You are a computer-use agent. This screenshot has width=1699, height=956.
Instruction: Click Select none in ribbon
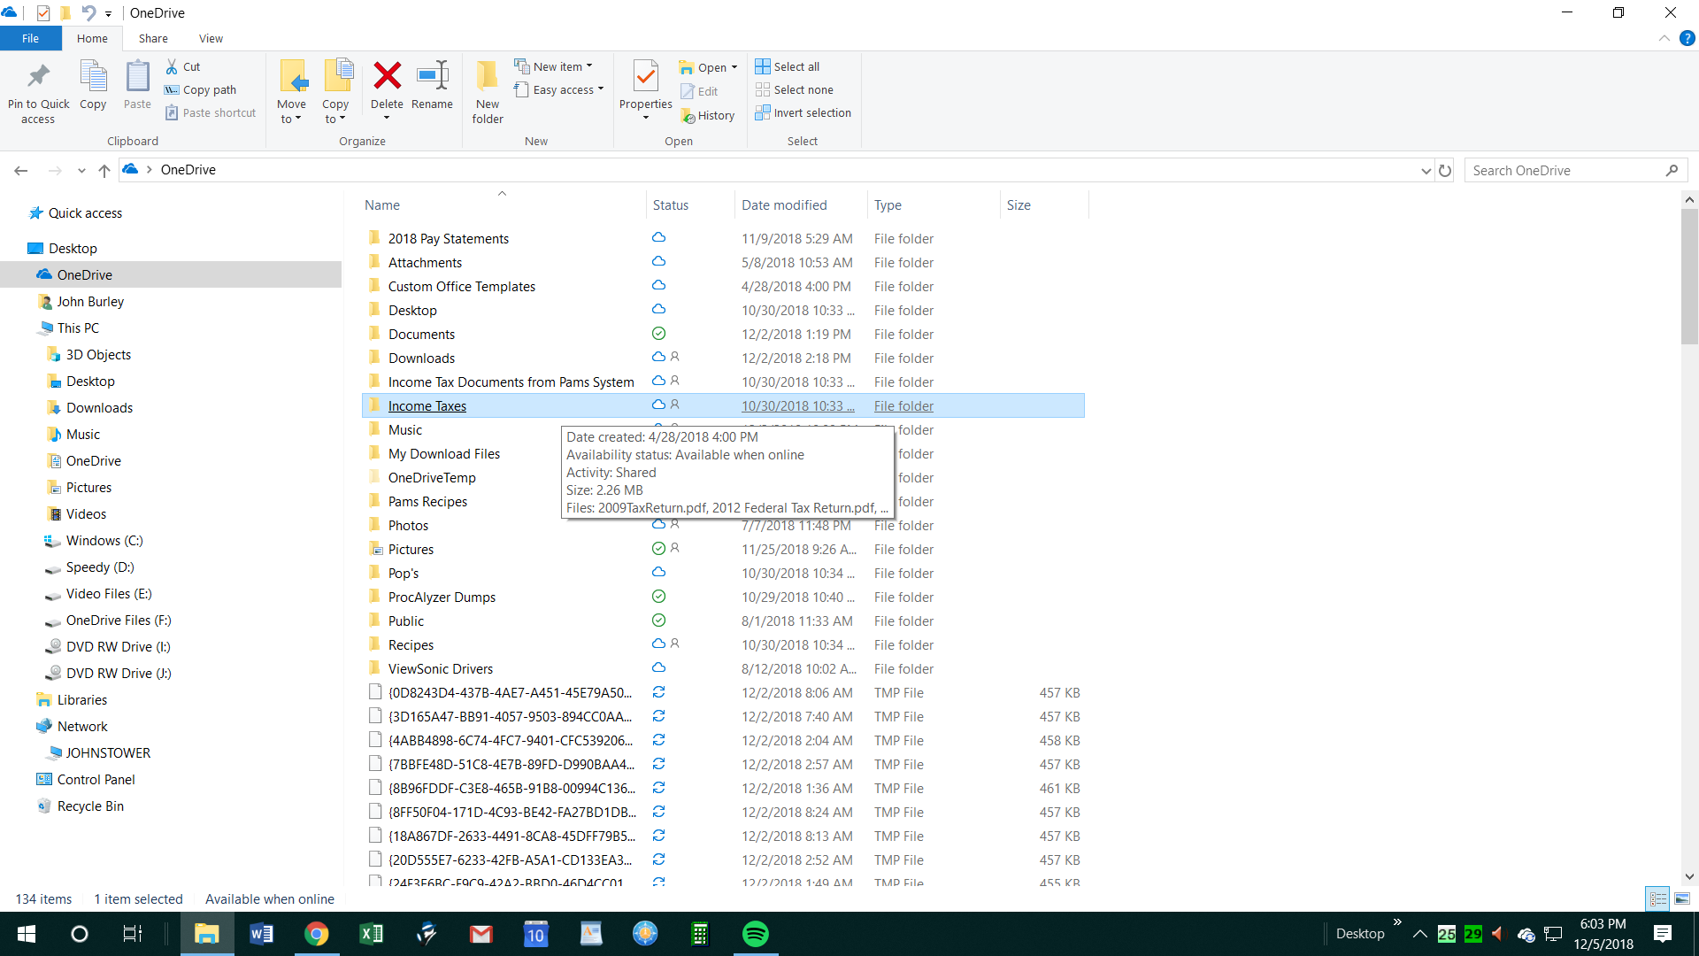click(x=795, y=89)
